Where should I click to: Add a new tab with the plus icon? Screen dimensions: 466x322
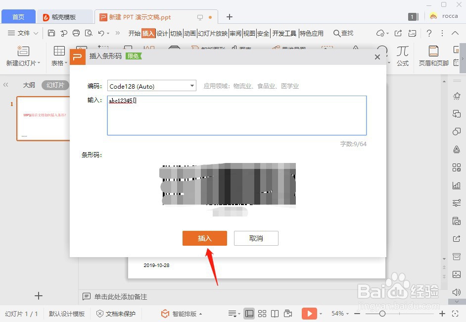click(229, 17)
